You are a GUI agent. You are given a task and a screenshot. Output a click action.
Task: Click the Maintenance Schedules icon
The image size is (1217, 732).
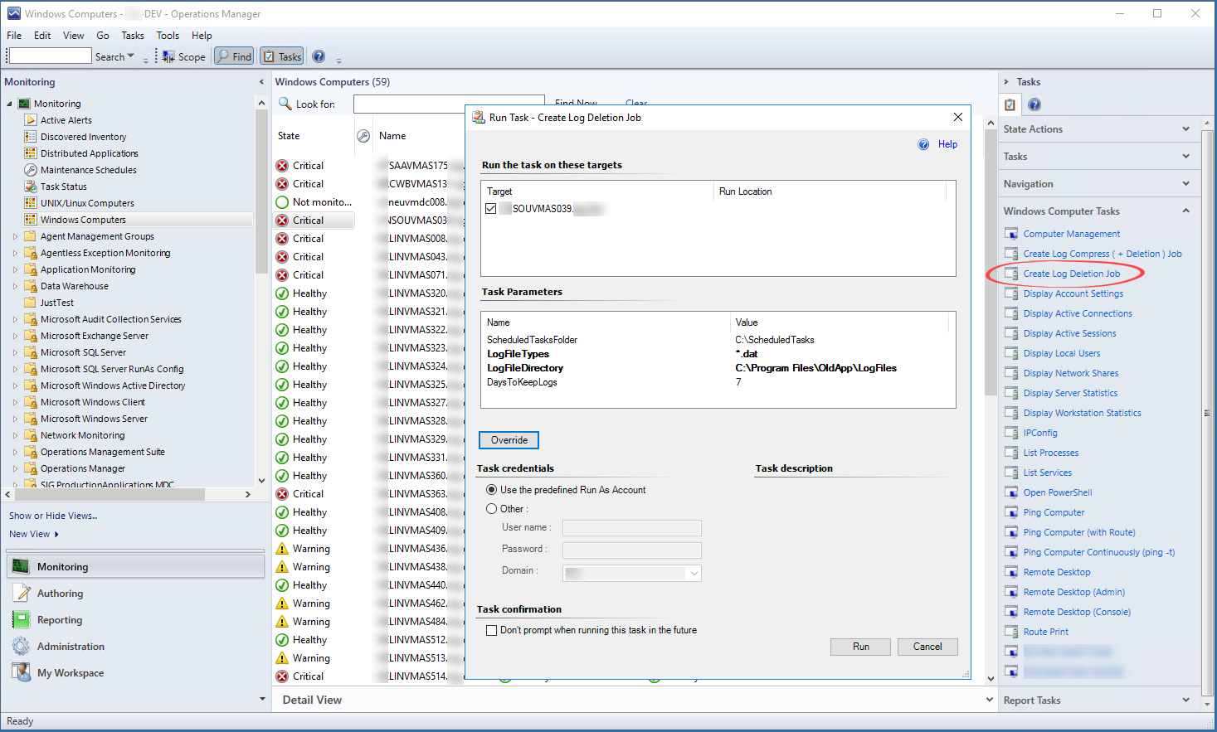point(31,170)
